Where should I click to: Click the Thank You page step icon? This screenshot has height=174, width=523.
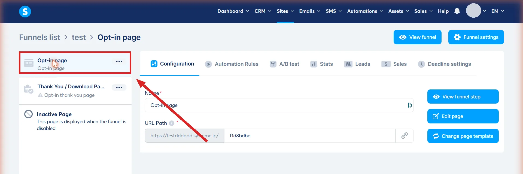click(29, 89)
